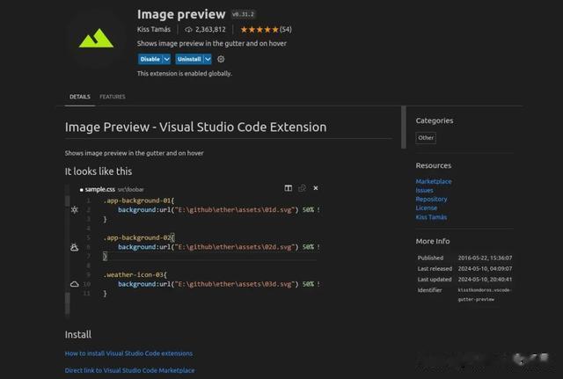
Task: Click the install count 2,363,812
Action: click(210, 29)
